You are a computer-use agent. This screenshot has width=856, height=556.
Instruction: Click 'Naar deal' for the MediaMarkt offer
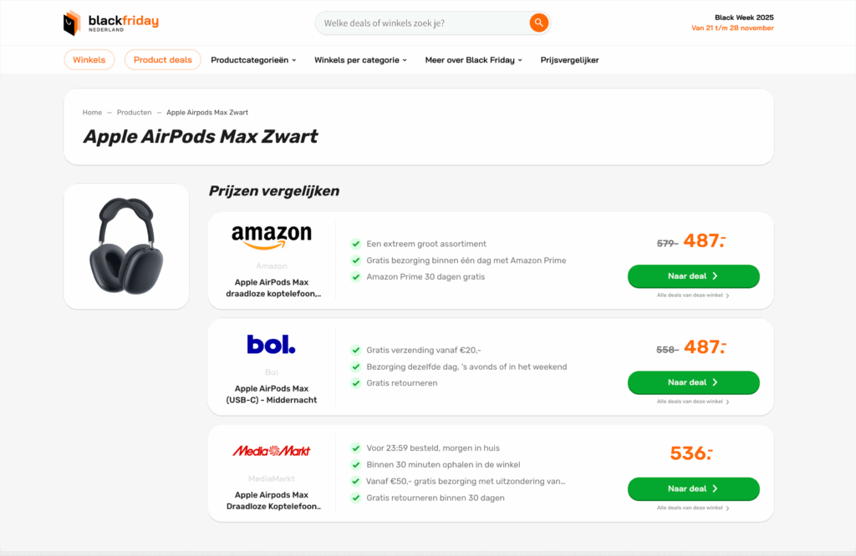coord(693,488)
